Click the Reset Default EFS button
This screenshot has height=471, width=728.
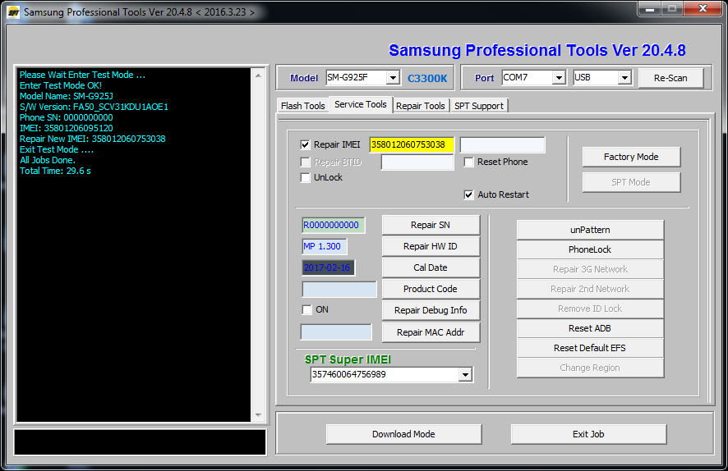590,348
